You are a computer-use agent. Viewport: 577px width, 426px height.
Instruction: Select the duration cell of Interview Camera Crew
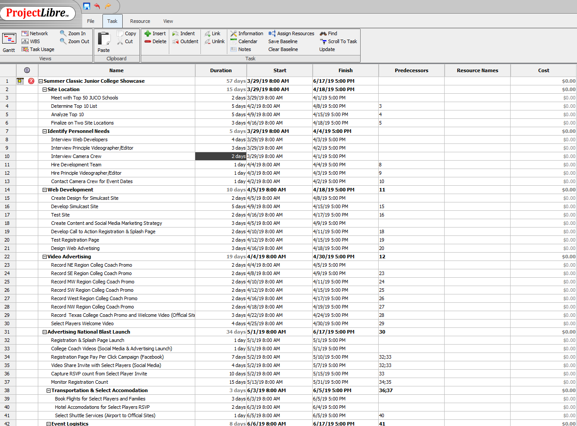click(x=221, y=156)
